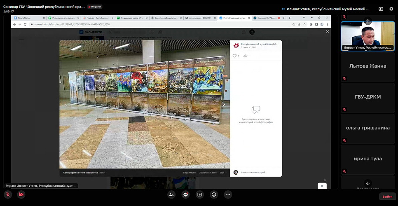Open the emoji reactions menu
The height and width of the screenshot is (206, 398).
point(214,194)
